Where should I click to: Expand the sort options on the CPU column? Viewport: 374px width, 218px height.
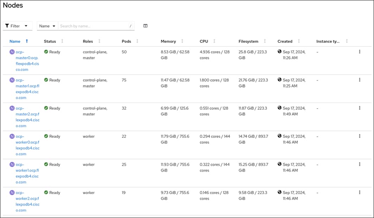(x=214, y=41)
